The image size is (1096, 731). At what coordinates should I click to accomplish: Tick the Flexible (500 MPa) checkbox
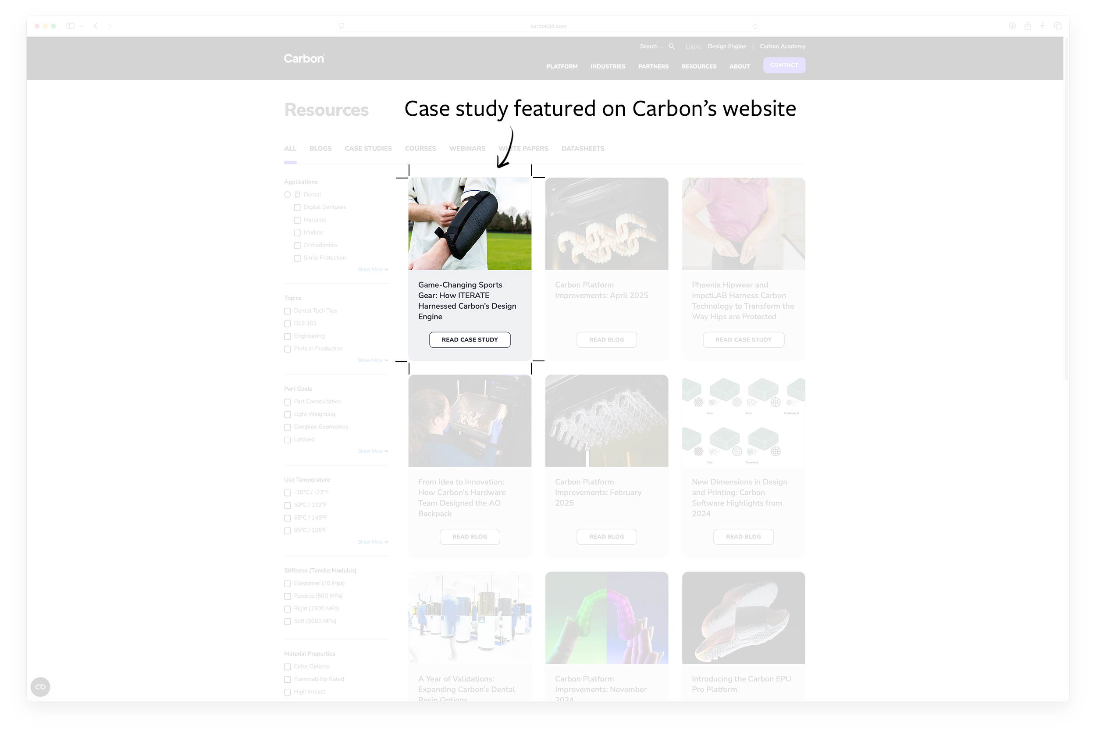pos(288,596)
